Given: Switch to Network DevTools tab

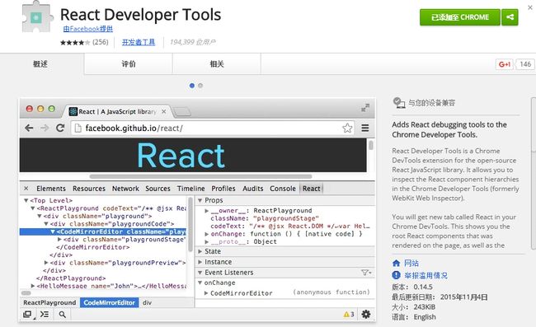Looking at the screenshot, I should 125,189.
